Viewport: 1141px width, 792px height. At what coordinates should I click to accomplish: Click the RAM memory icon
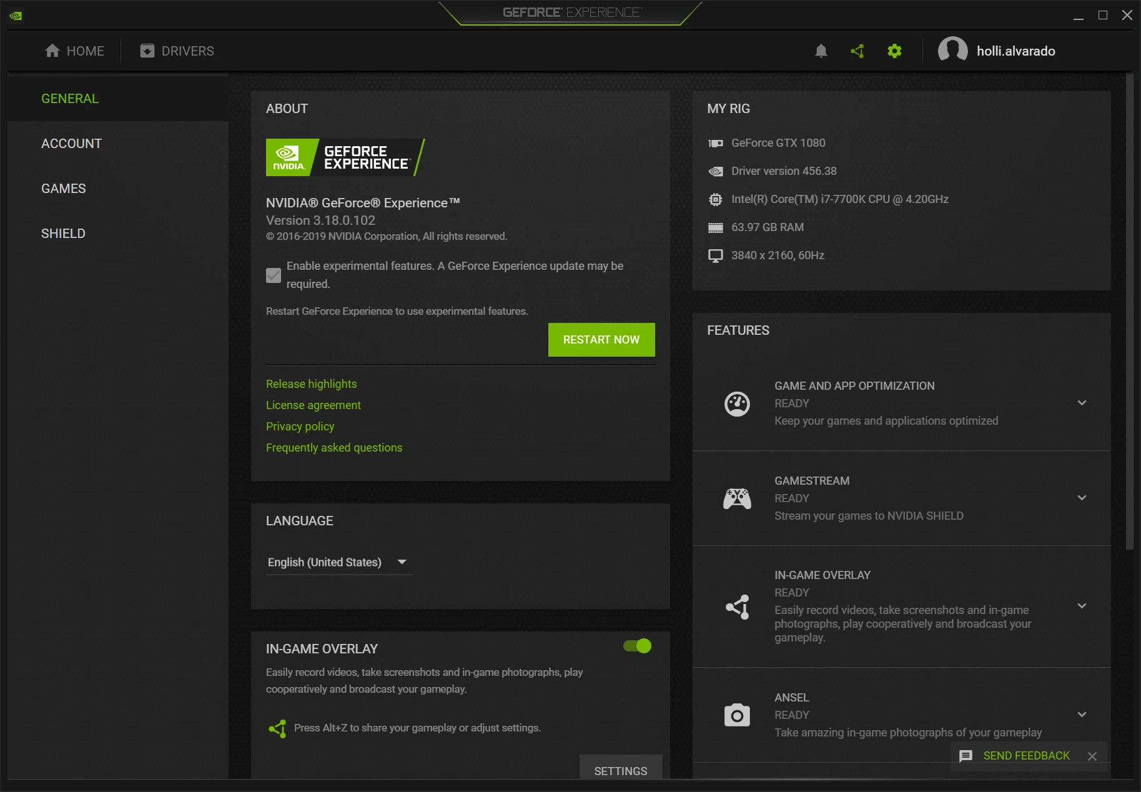coord(716,227)
